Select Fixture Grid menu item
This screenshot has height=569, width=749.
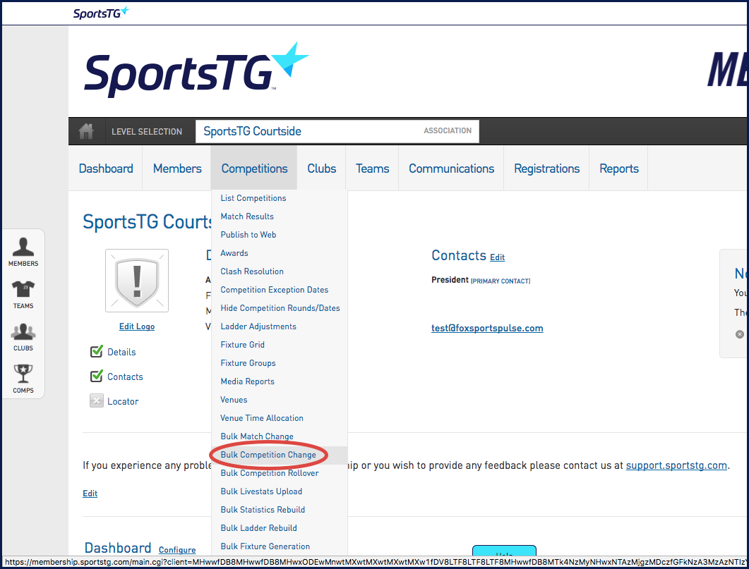point(242,344)
